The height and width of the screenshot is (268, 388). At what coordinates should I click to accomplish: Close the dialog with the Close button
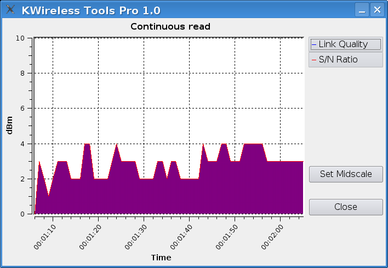(346, 207)
